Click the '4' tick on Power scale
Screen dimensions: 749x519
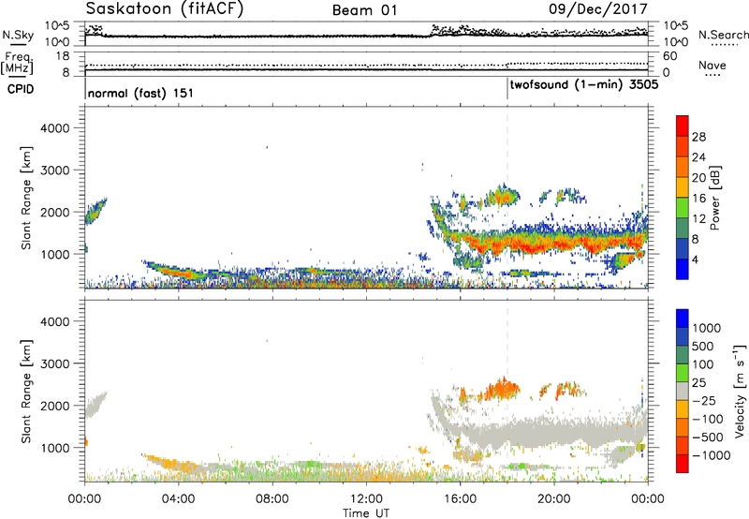[695, 259]
